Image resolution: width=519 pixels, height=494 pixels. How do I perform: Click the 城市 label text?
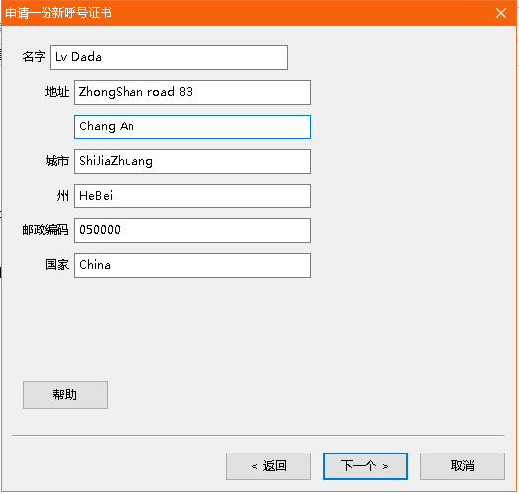pyautogui.click(x=57, y=161)
